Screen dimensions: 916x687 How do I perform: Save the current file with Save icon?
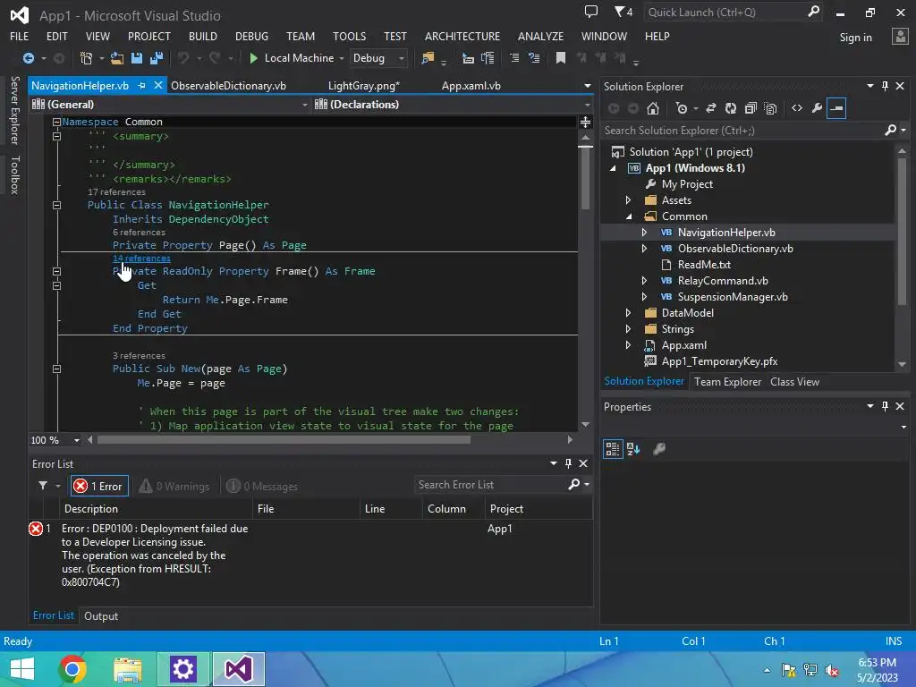coord(137,58)
